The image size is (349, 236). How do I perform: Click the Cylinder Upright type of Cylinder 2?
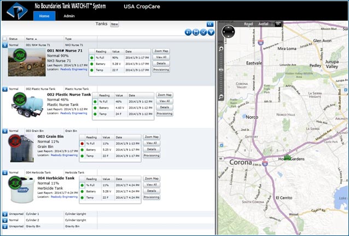point(75,220)
